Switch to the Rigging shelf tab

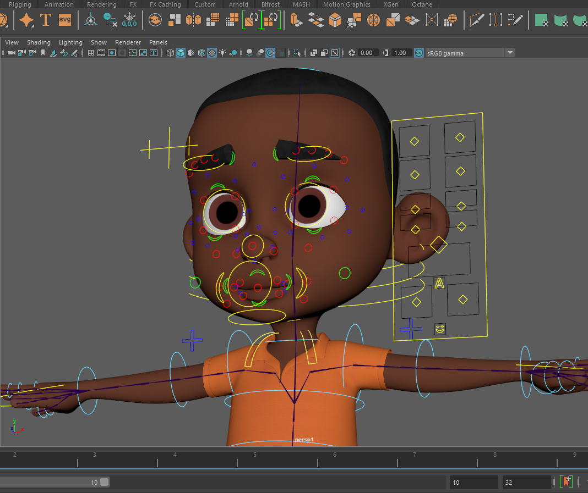click(x=20, y=4)
